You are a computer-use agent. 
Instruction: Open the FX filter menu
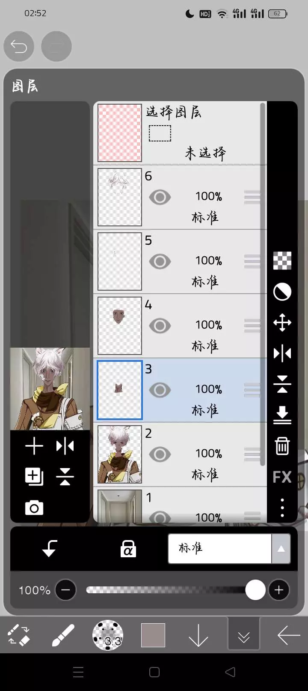[x=282, y=477]
